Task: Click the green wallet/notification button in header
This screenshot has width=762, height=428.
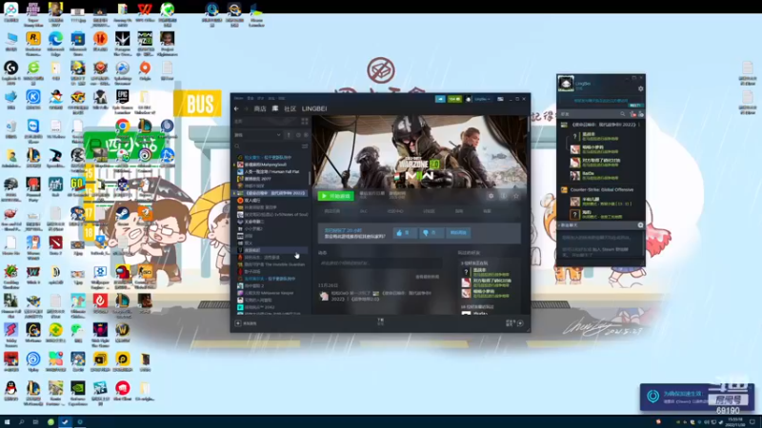Action: click(455, 99)
